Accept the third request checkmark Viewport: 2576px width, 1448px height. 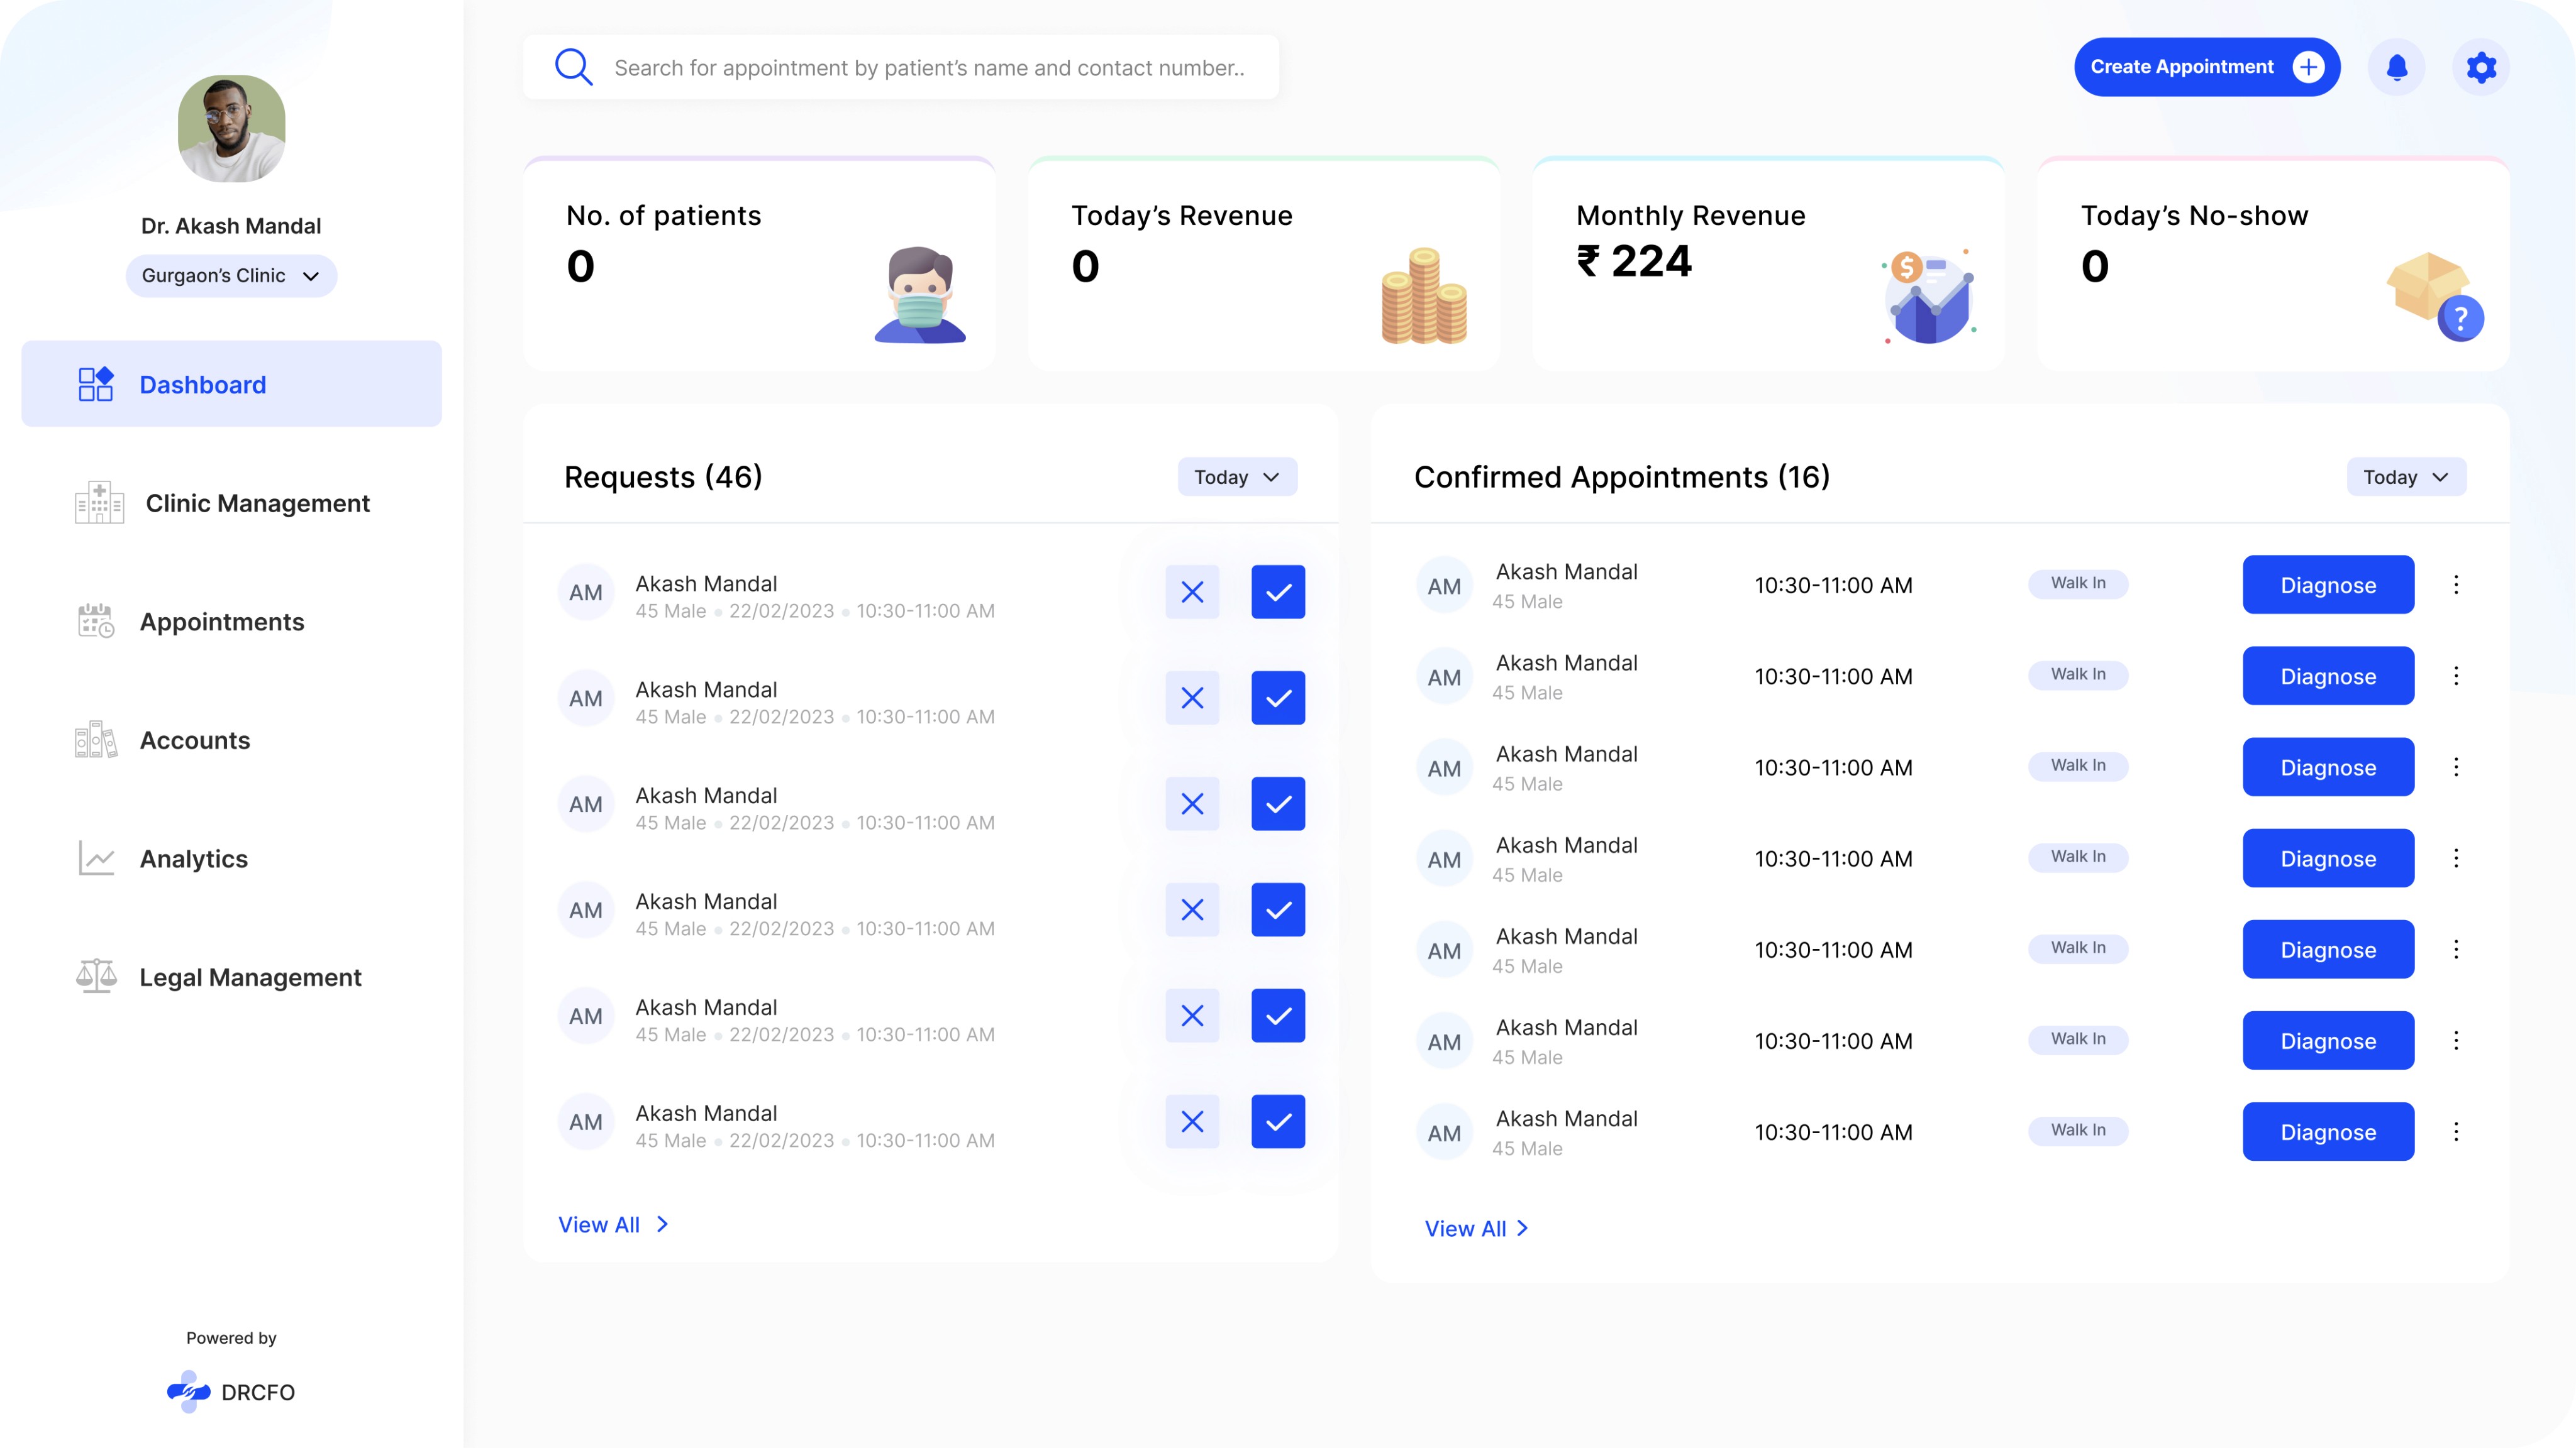pyautogui.click(x=1278, y=804)
